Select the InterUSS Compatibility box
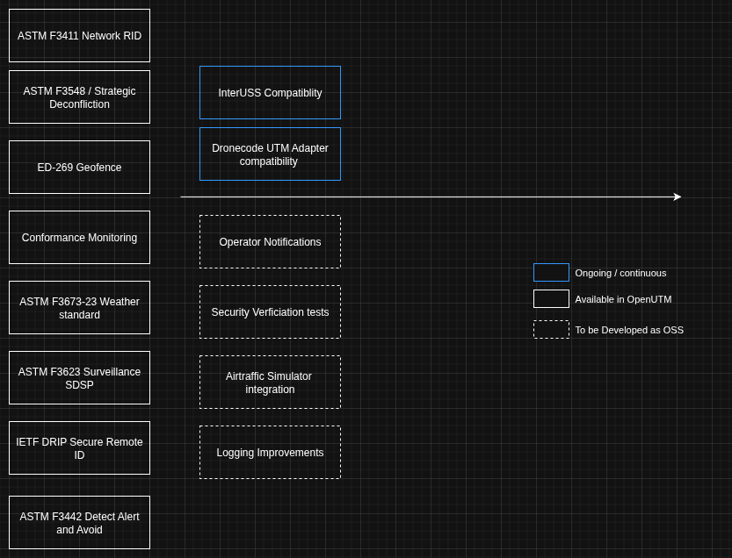This screenshot has width=732, height=558. click(x=270, y=92)
